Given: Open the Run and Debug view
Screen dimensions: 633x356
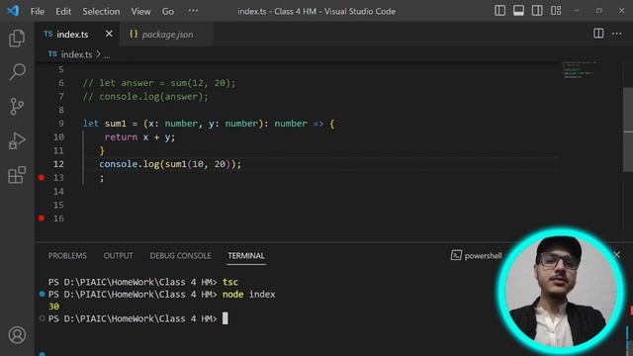Looking at the screenshot, I should pos(17,140).
